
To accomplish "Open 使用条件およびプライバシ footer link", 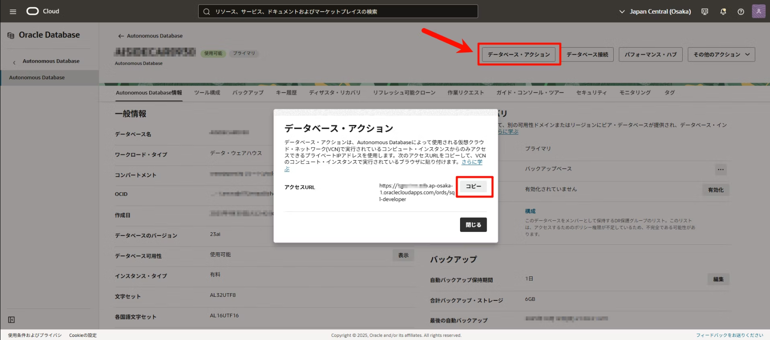I will (x=35, y=335).
